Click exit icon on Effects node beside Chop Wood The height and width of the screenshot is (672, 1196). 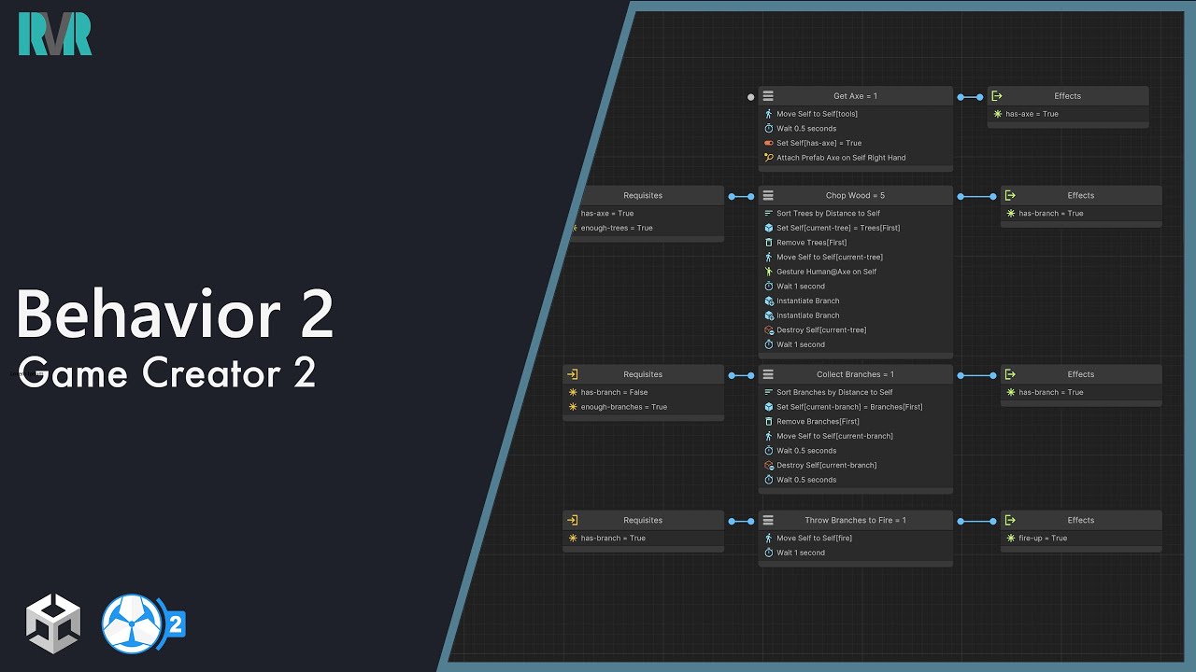click(x=1010, y=196)
